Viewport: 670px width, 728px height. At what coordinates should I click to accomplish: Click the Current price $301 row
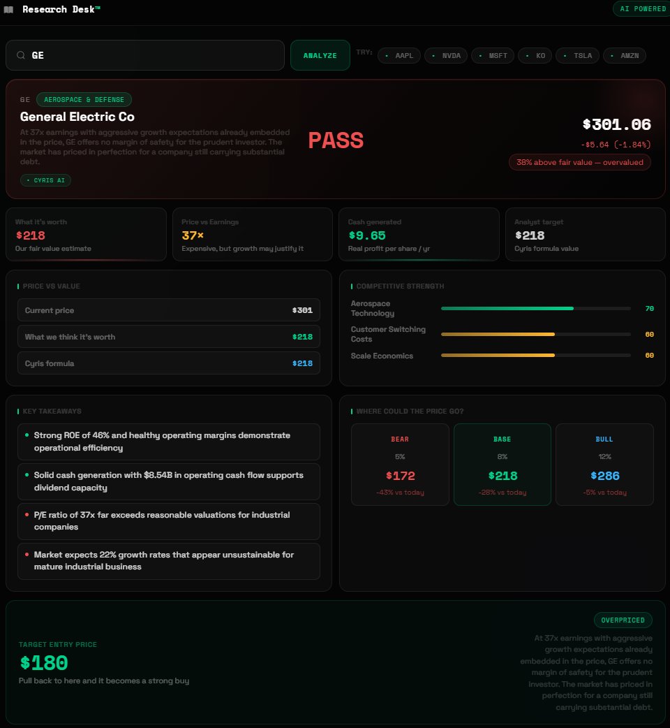coord(169,310)
